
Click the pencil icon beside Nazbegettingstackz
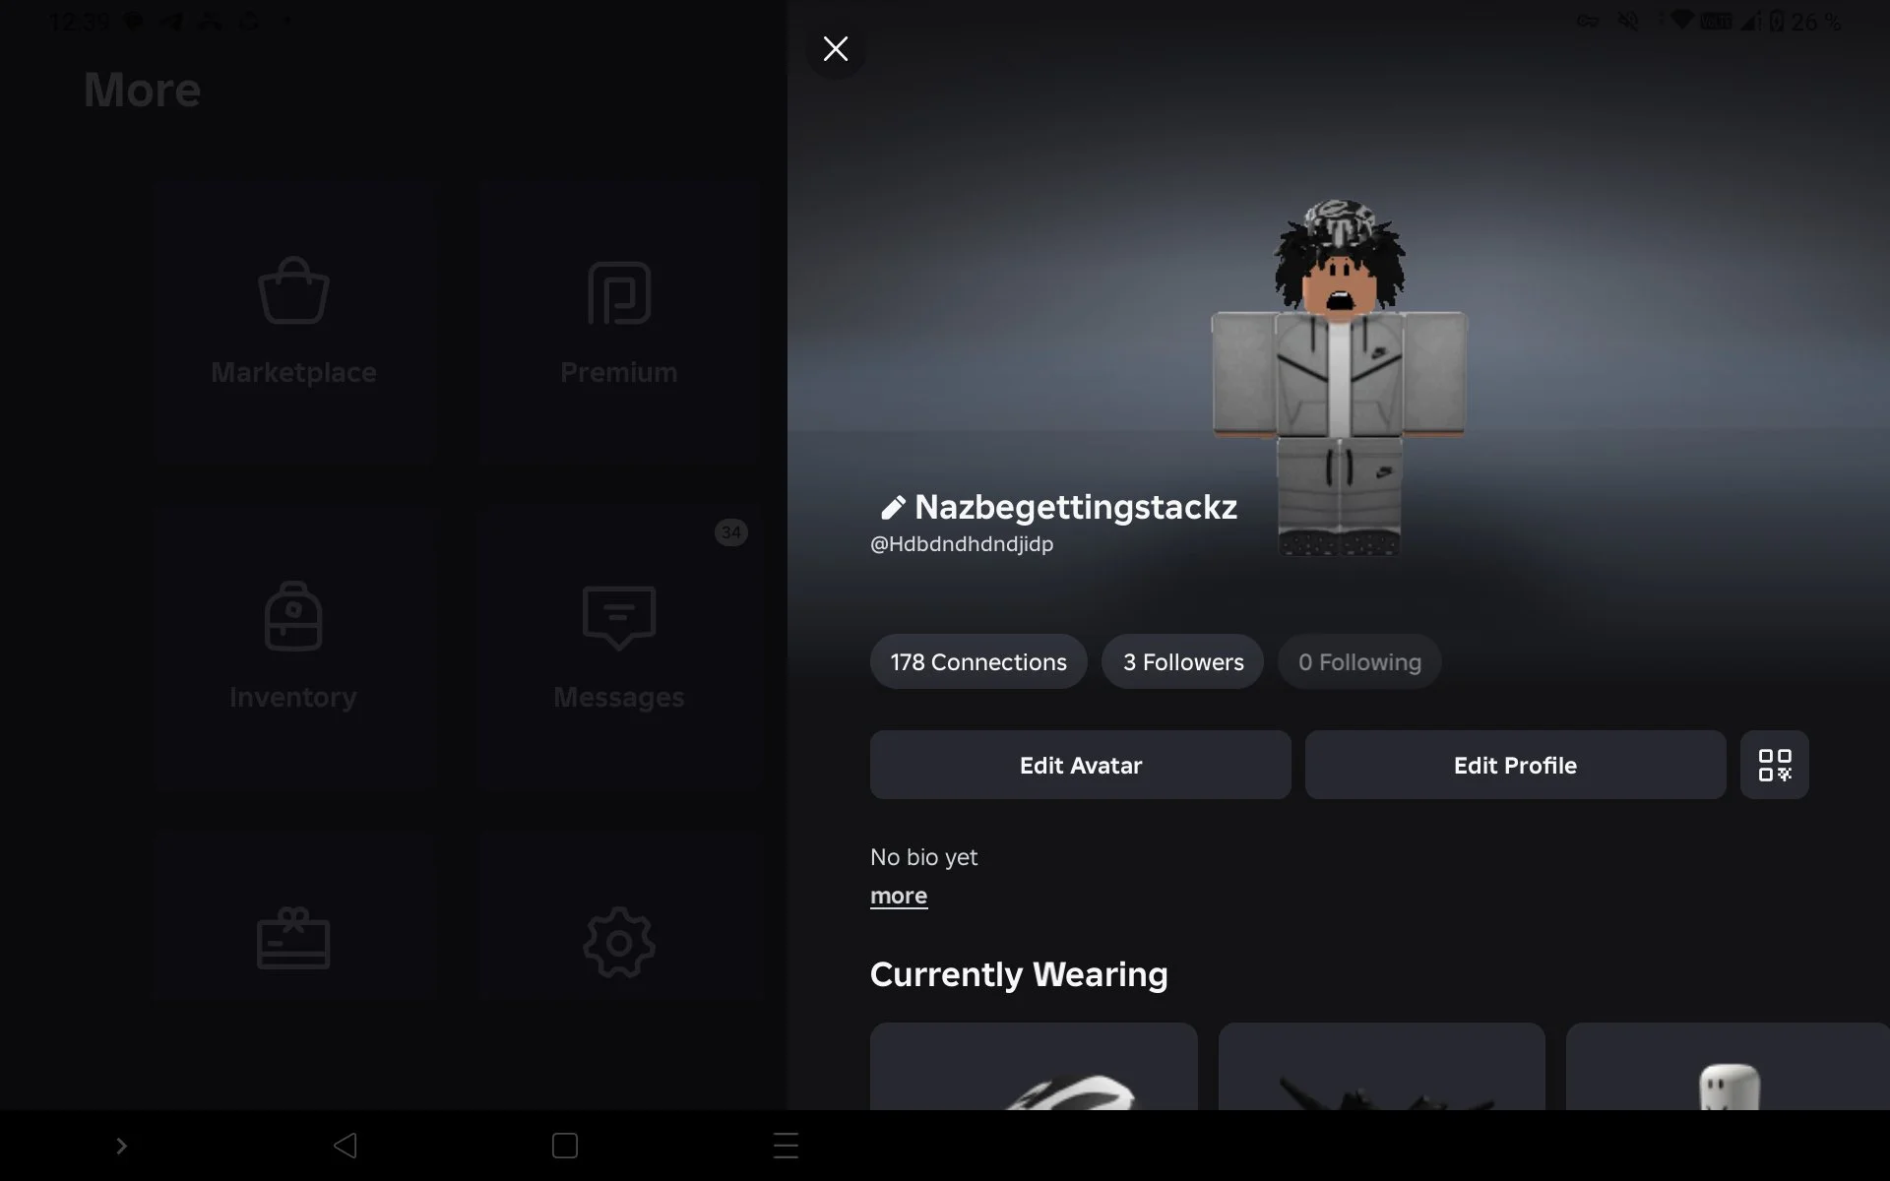click(x=892, y=508)
